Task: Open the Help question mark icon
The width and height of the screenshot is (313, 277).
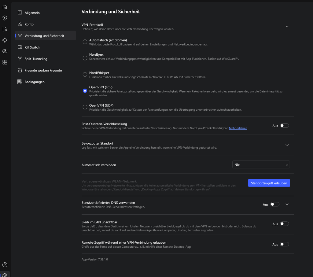Action: [5, 265]
